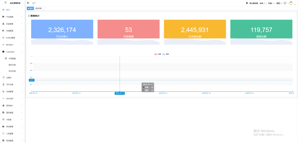Collapse the U本位合约 menu
This screenshot has width=298, height=143.
[x=22, y=52]
